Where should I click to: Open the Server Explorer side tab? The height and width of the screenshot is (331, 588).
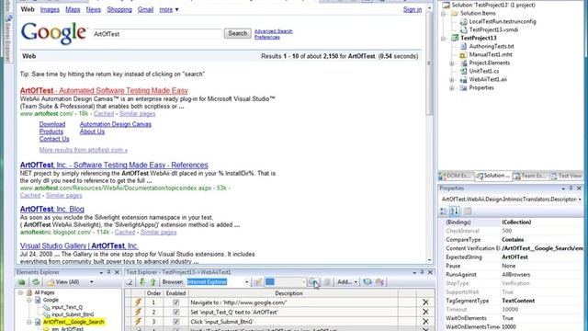click(x=8, y=38)
